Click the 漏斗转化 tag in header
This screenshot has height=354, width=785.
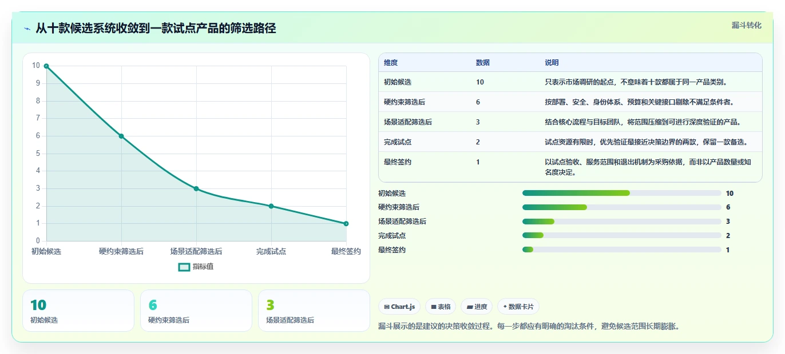click(x=747, y=25)
